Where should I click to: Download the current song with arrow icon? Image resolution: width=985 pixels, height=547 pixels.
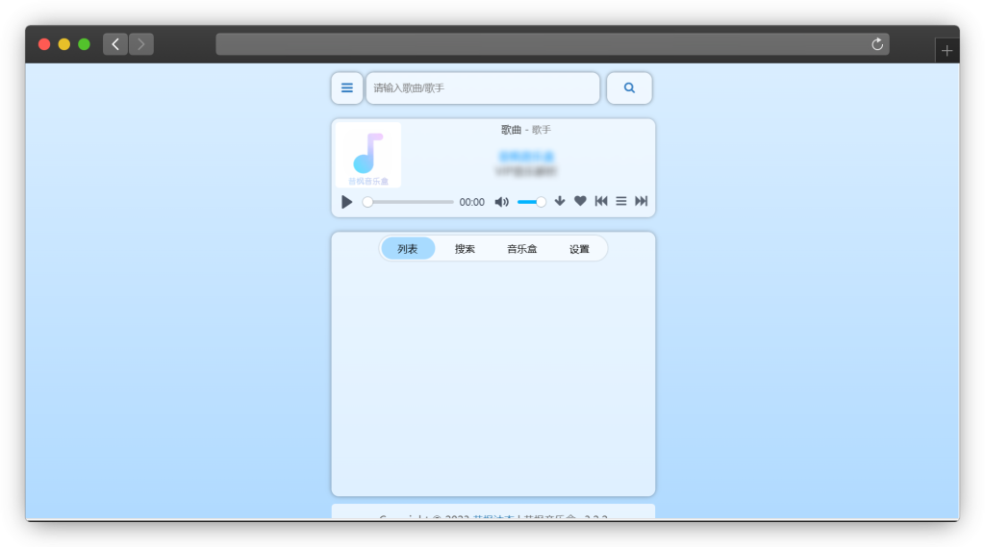[560, 202]
